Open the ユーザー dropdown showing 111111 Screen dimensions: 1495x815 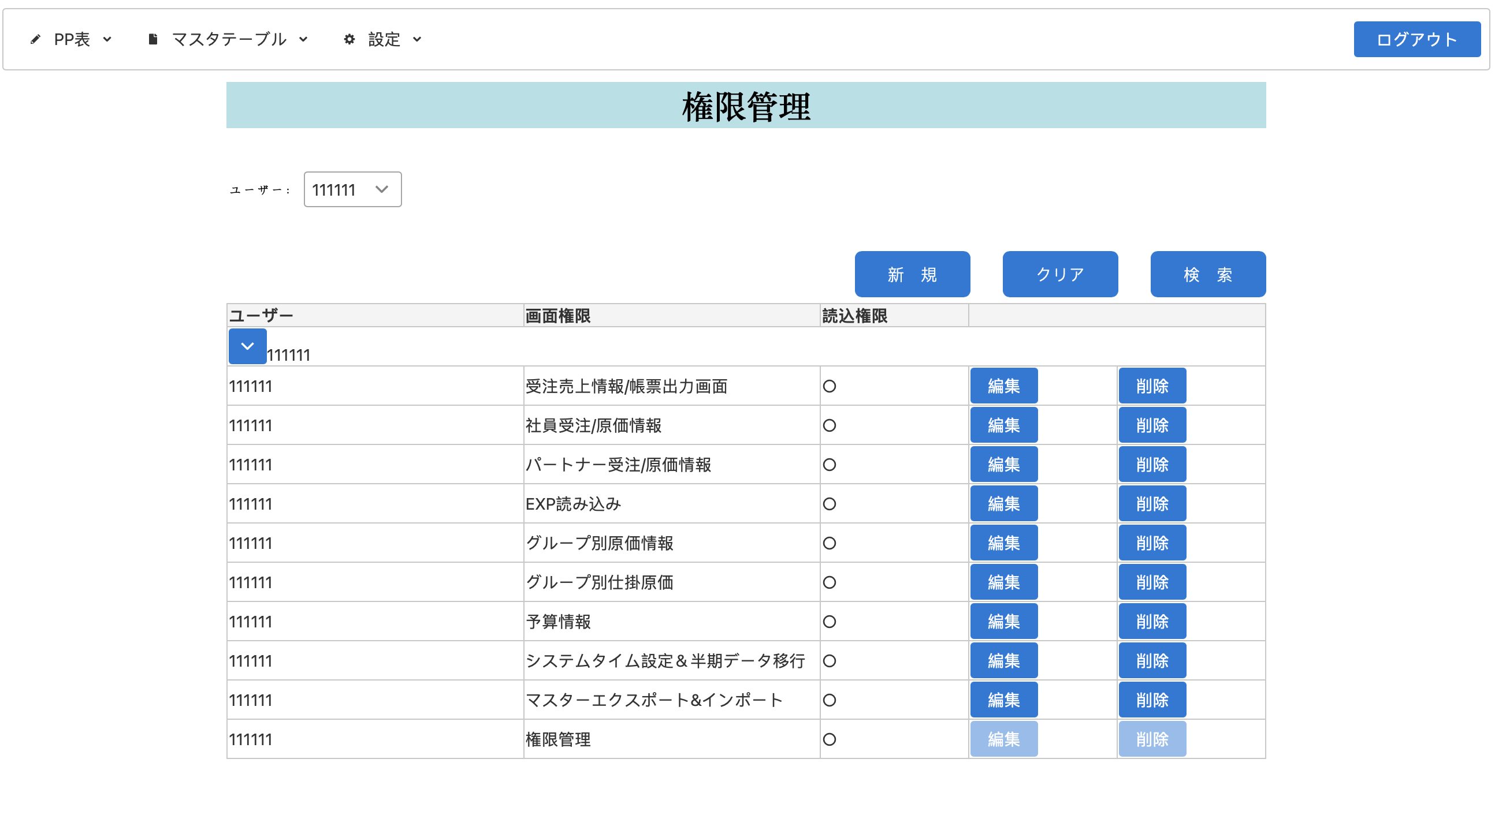[352, 189]
